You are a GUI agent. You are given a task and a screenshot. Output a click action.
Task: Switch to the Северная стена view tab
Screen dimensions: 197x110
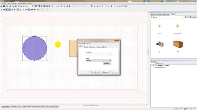(26, 107)
